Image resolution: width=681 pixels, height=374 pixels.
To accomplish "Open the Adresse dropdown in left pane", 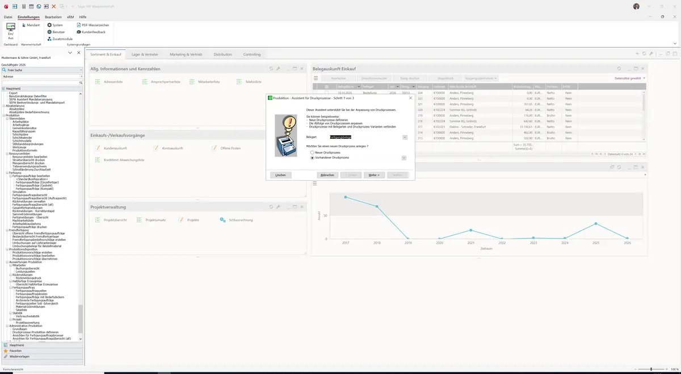I will pyautogui.click(x=81, y=76).
